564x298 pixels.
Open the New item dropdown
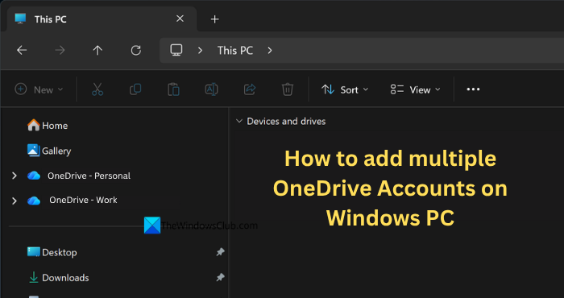coord(39,89)
